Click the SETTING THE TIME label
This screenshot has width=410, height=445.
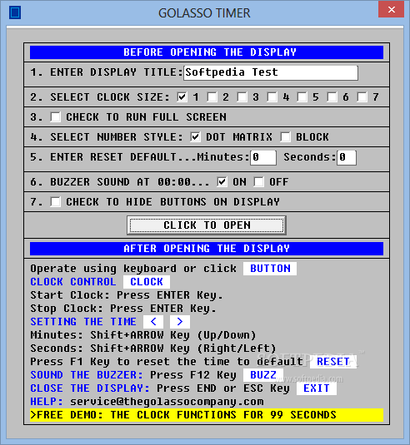pyautogui.click(x=83, y=322)
